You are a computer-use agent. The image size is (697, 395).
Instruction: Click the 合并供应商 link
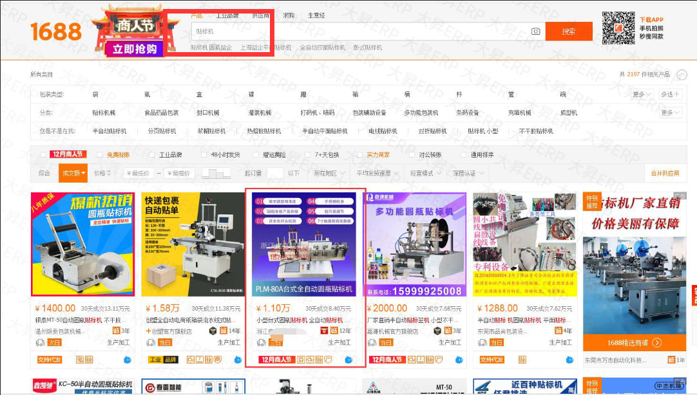tap(665, 173)
